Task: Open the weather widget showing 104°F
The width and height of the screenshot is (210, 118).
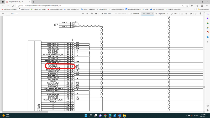Action: click(6, 116)
